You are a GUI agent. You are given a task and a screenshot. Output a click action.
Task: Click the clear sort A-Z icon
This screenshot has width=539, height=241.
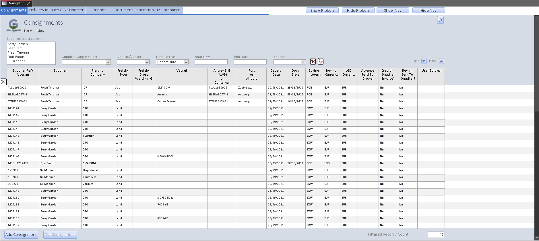click(321, 62)
